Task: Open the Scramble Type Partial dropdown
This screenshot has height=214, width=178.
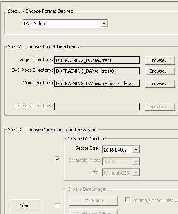Action: 121,162
